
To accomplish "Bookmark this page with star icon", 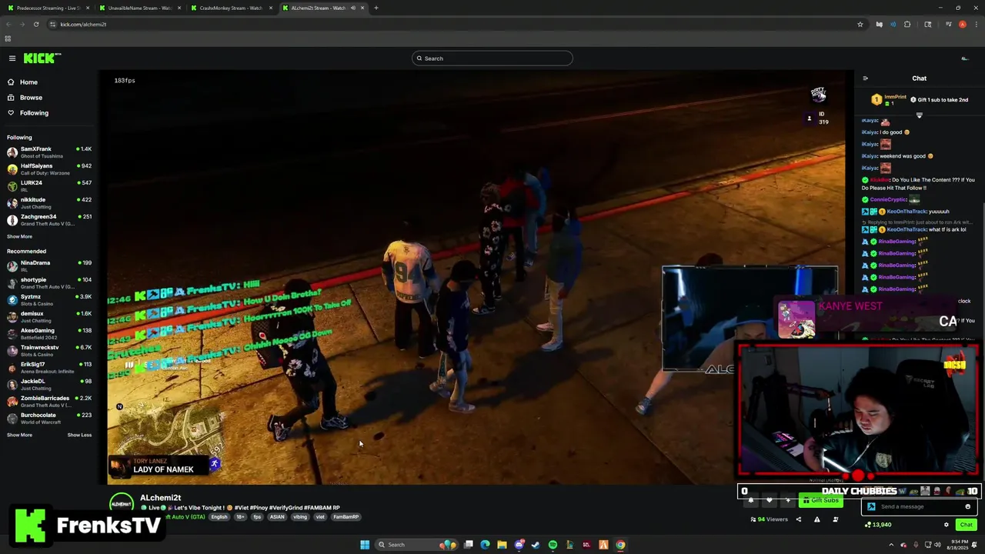I will (860, 24).
